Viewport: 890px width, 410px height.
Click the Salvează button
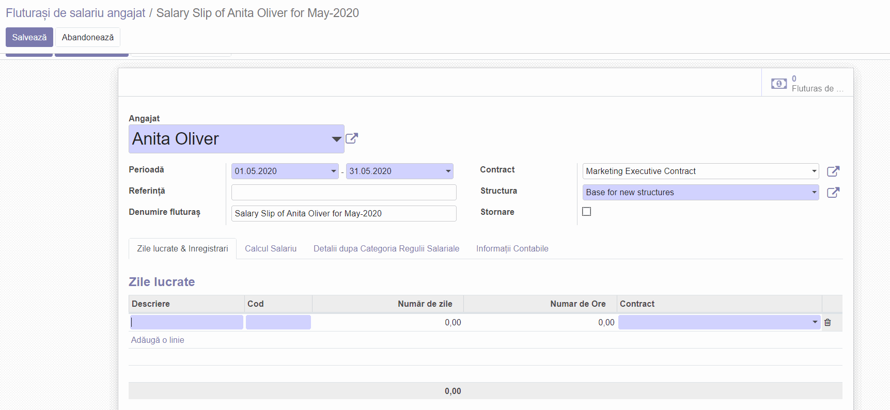pos(29,37)
